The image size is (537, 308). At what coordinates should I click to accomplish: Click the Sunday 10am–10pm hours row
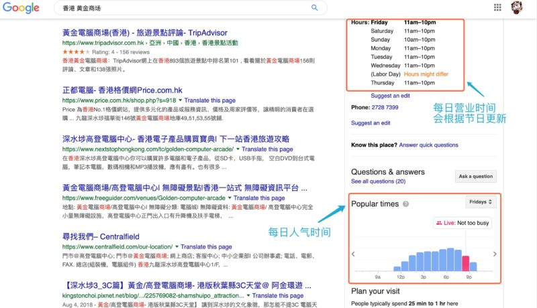pyautogui.click(x=403, y=40)
